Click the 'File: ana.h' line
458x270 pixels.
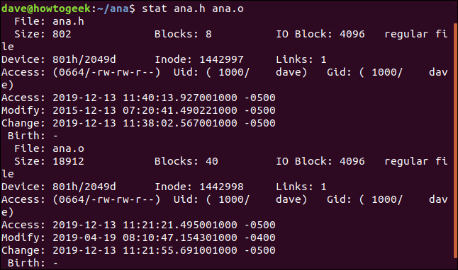(x=49, y=21)
